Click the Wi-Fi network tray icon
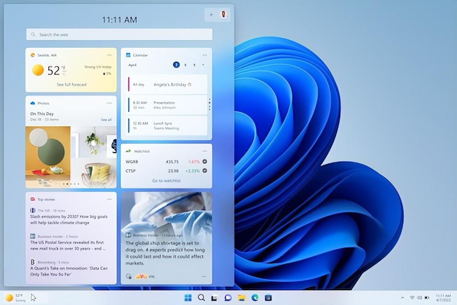Screen dimensions: 457x305 coord(412,298)
